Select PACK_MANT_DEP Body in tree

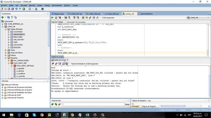click(25, 66)
